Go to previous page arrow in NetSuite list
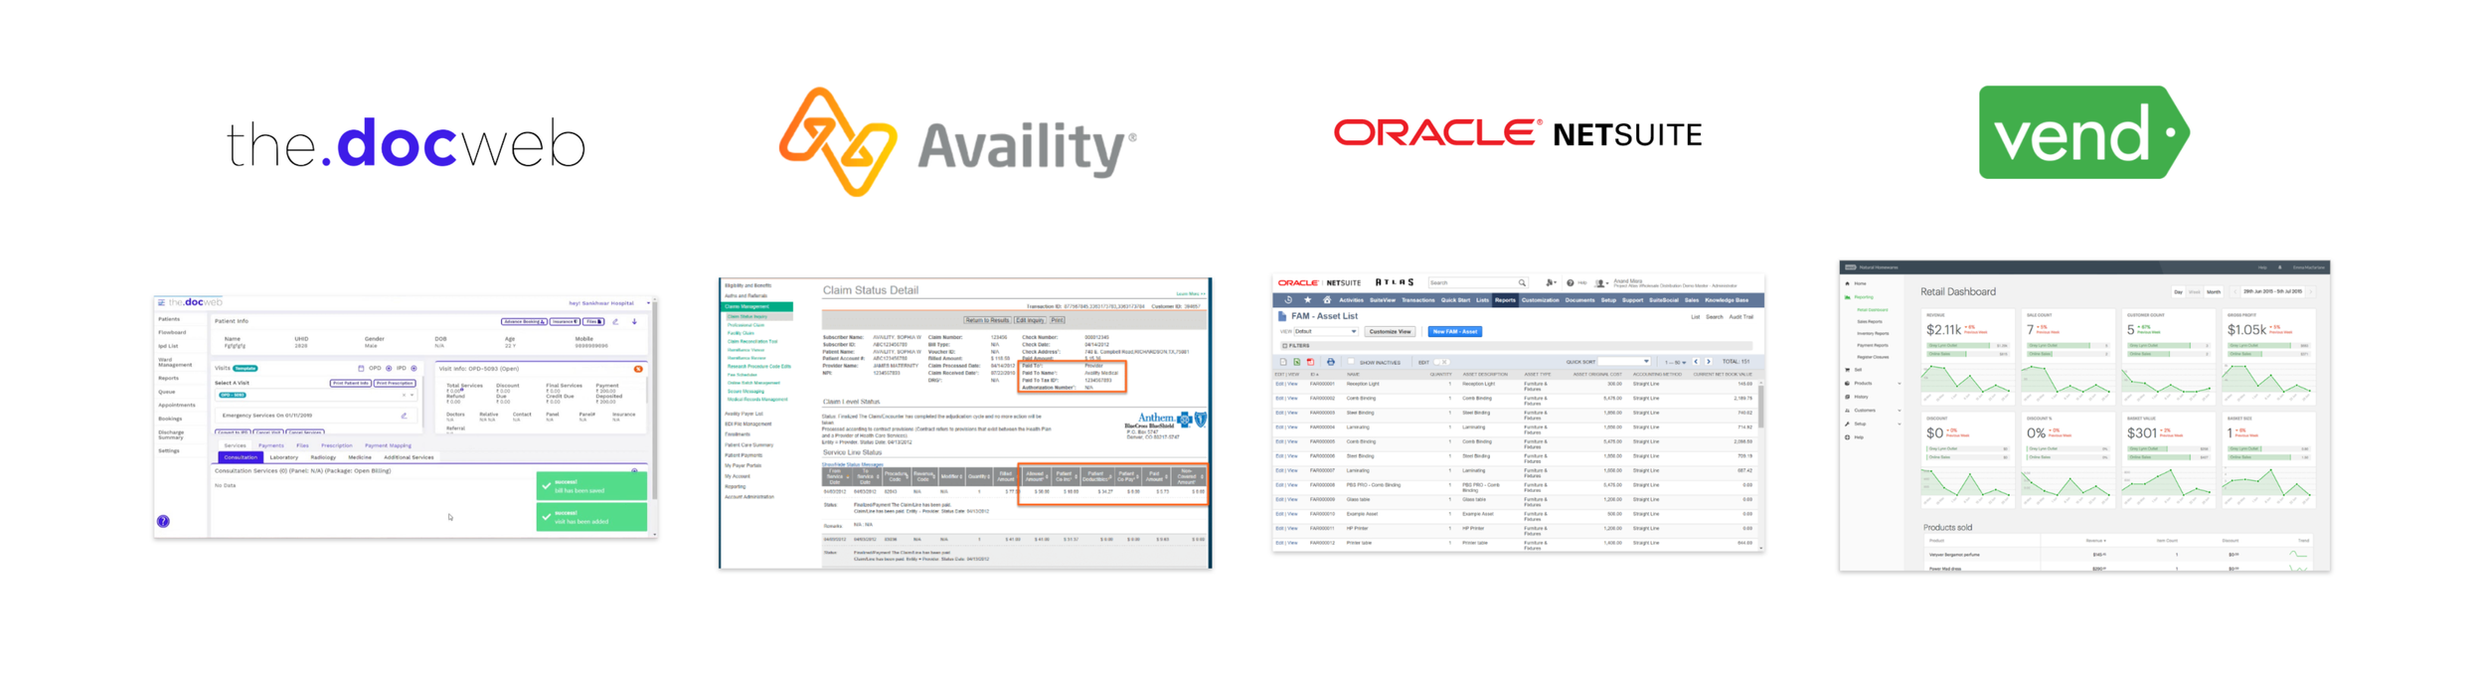 tap(1696, 361)
